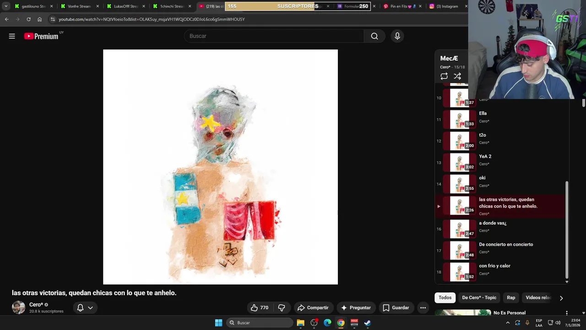Click the Preguntar button
Screen dimensions: 586x330
point(356,308)
